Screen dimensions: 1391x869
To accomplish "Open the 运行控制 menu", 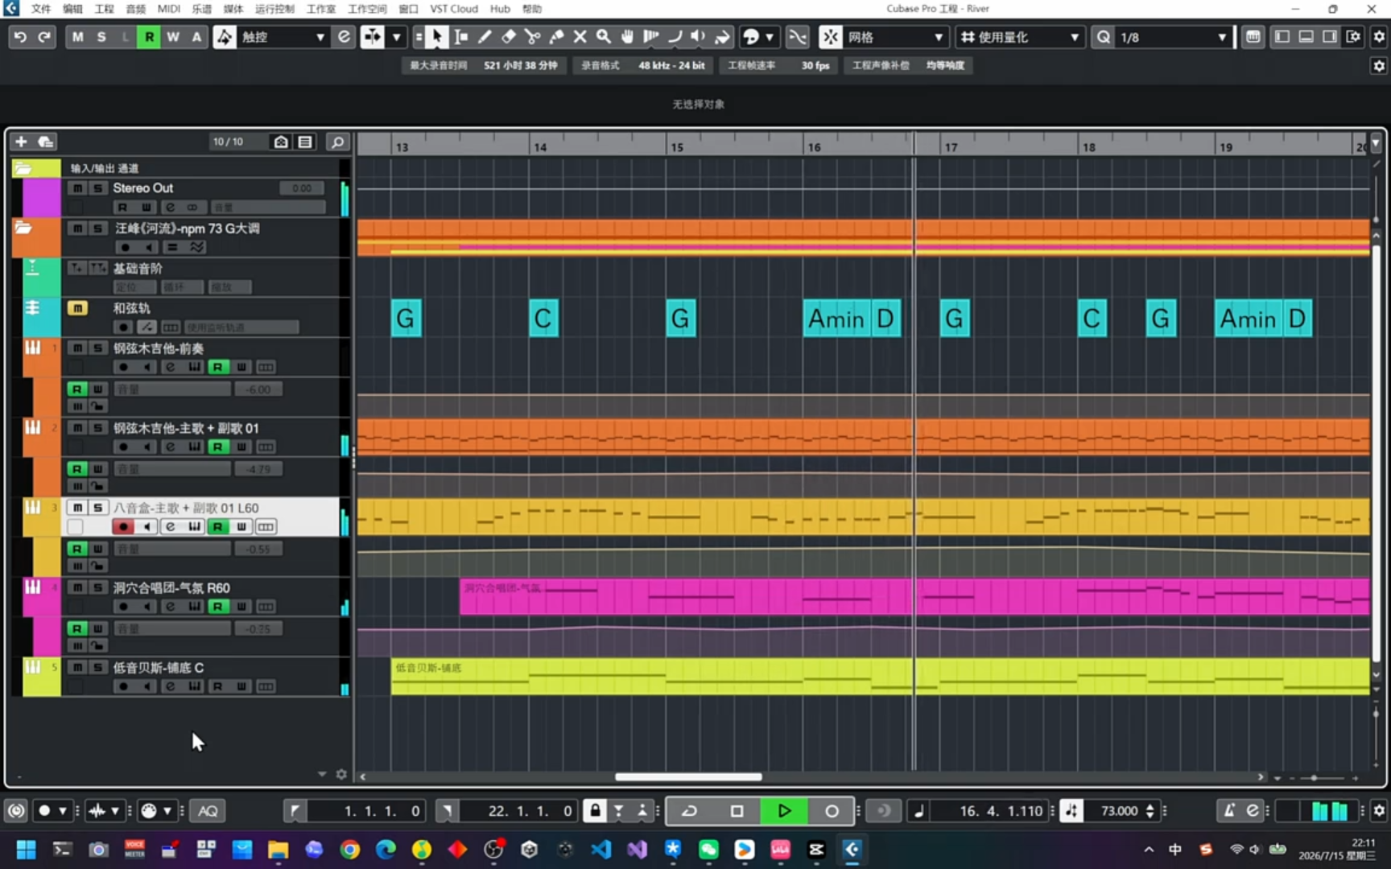I will coord(274,9).
